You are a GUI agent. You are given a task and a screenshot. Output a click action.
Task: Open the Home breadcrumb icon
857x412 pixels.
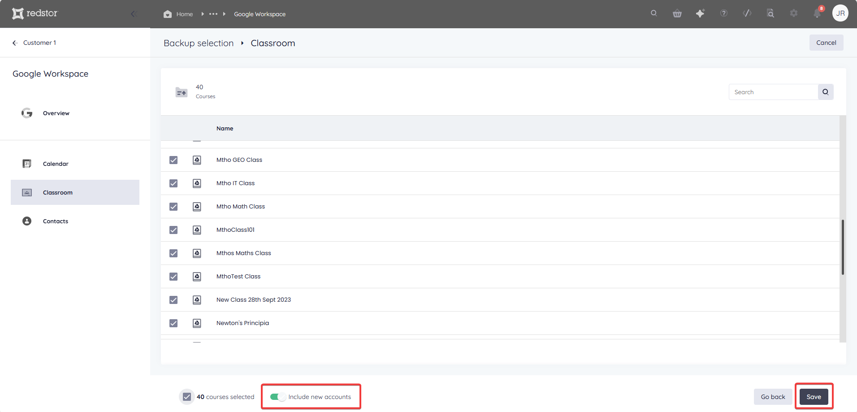pos(168,14)
